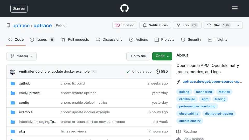Click the Readme book icon
This screenshot has width=249, height=140.
[178, 132]
